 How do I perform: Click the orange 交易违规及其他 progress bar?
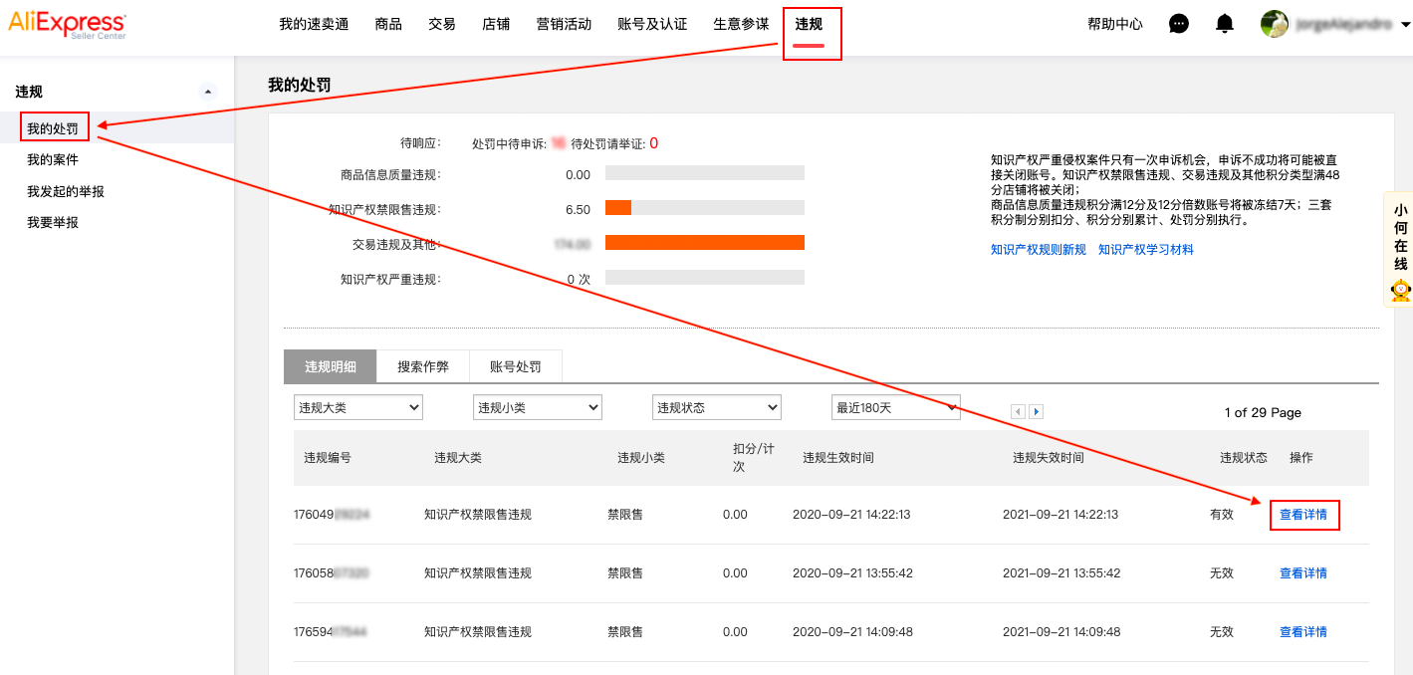click(704, 242)
